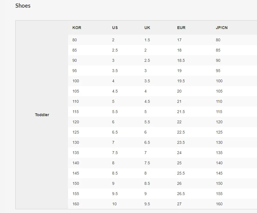Image resolution: width=257 pixels, height=213 pixels.
Task: Click JP/CN size 110 cell
Action: point(219,101)
